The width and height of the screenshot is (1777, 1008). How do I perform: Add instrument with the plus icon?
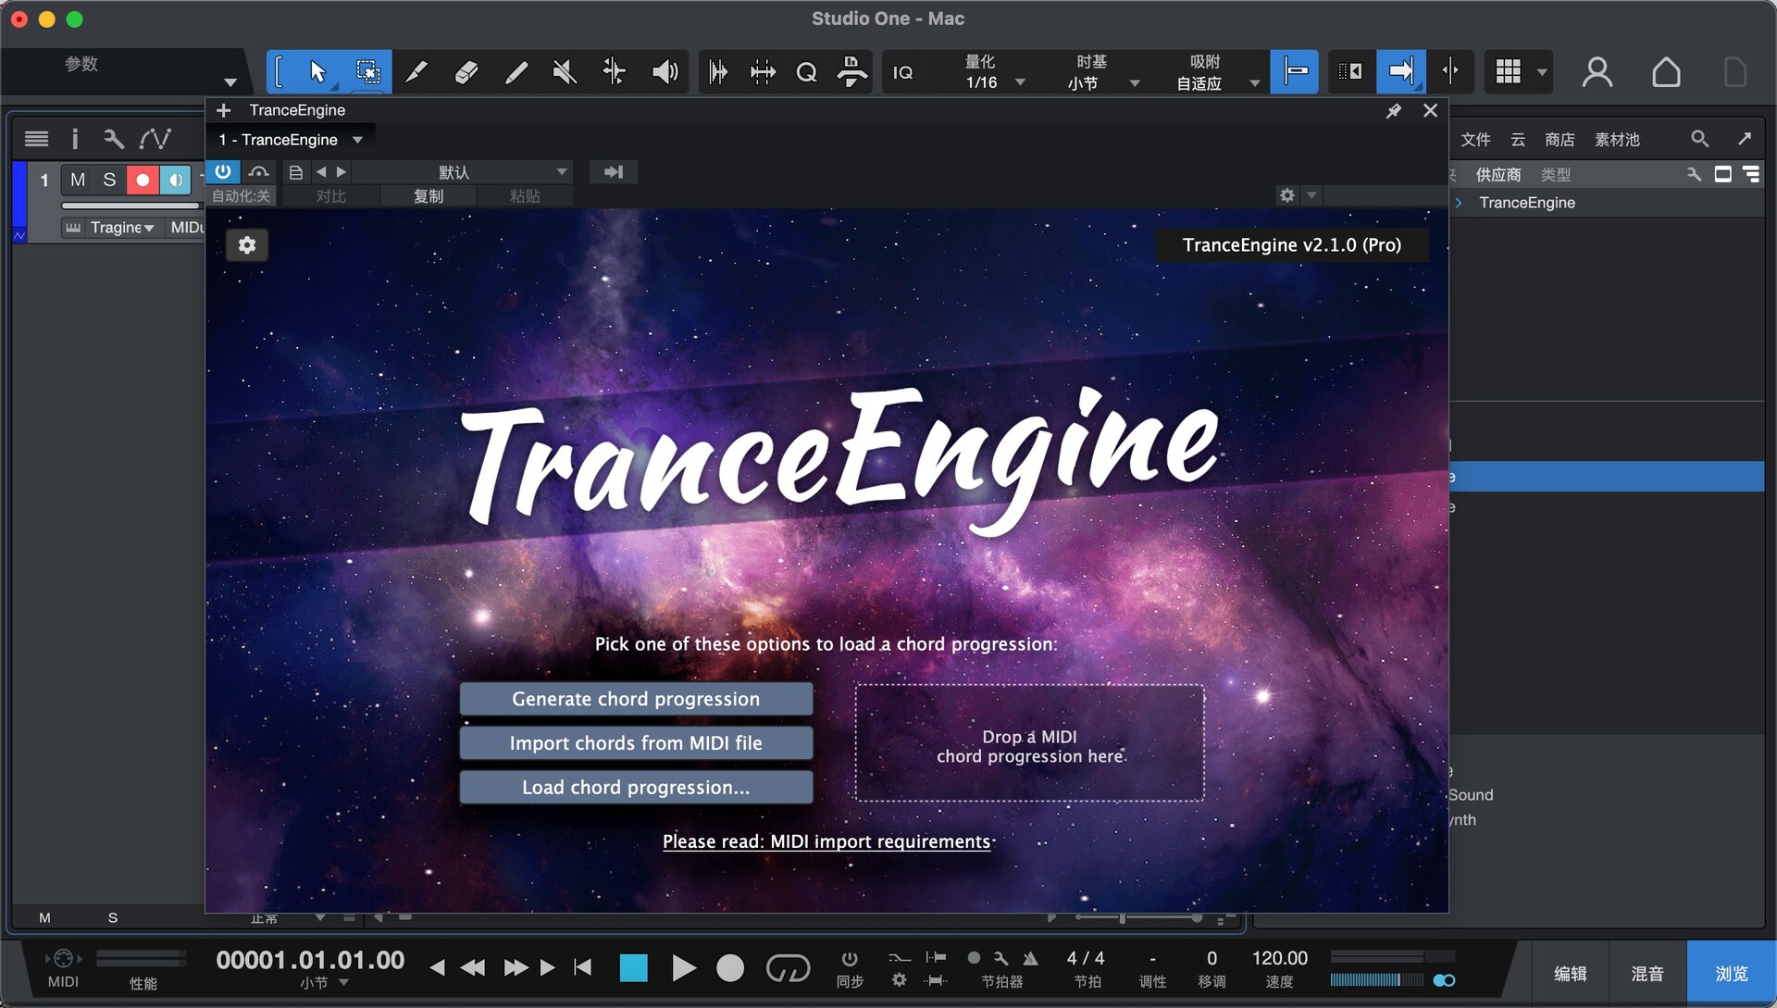click(x=223, y=111)
